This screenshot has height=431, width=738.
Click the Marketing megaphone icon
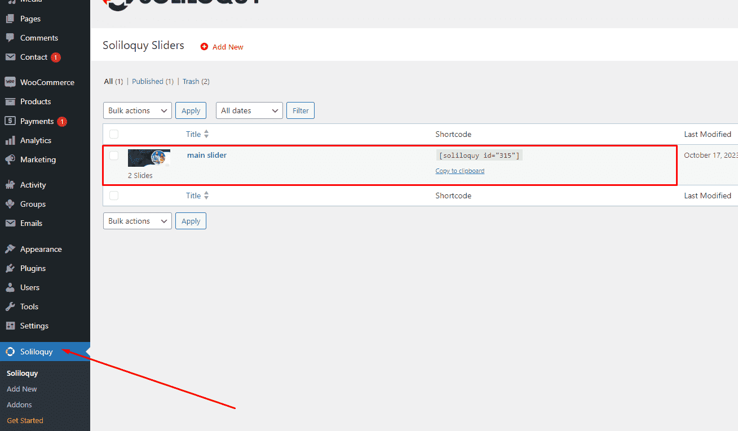pos(10,159)
